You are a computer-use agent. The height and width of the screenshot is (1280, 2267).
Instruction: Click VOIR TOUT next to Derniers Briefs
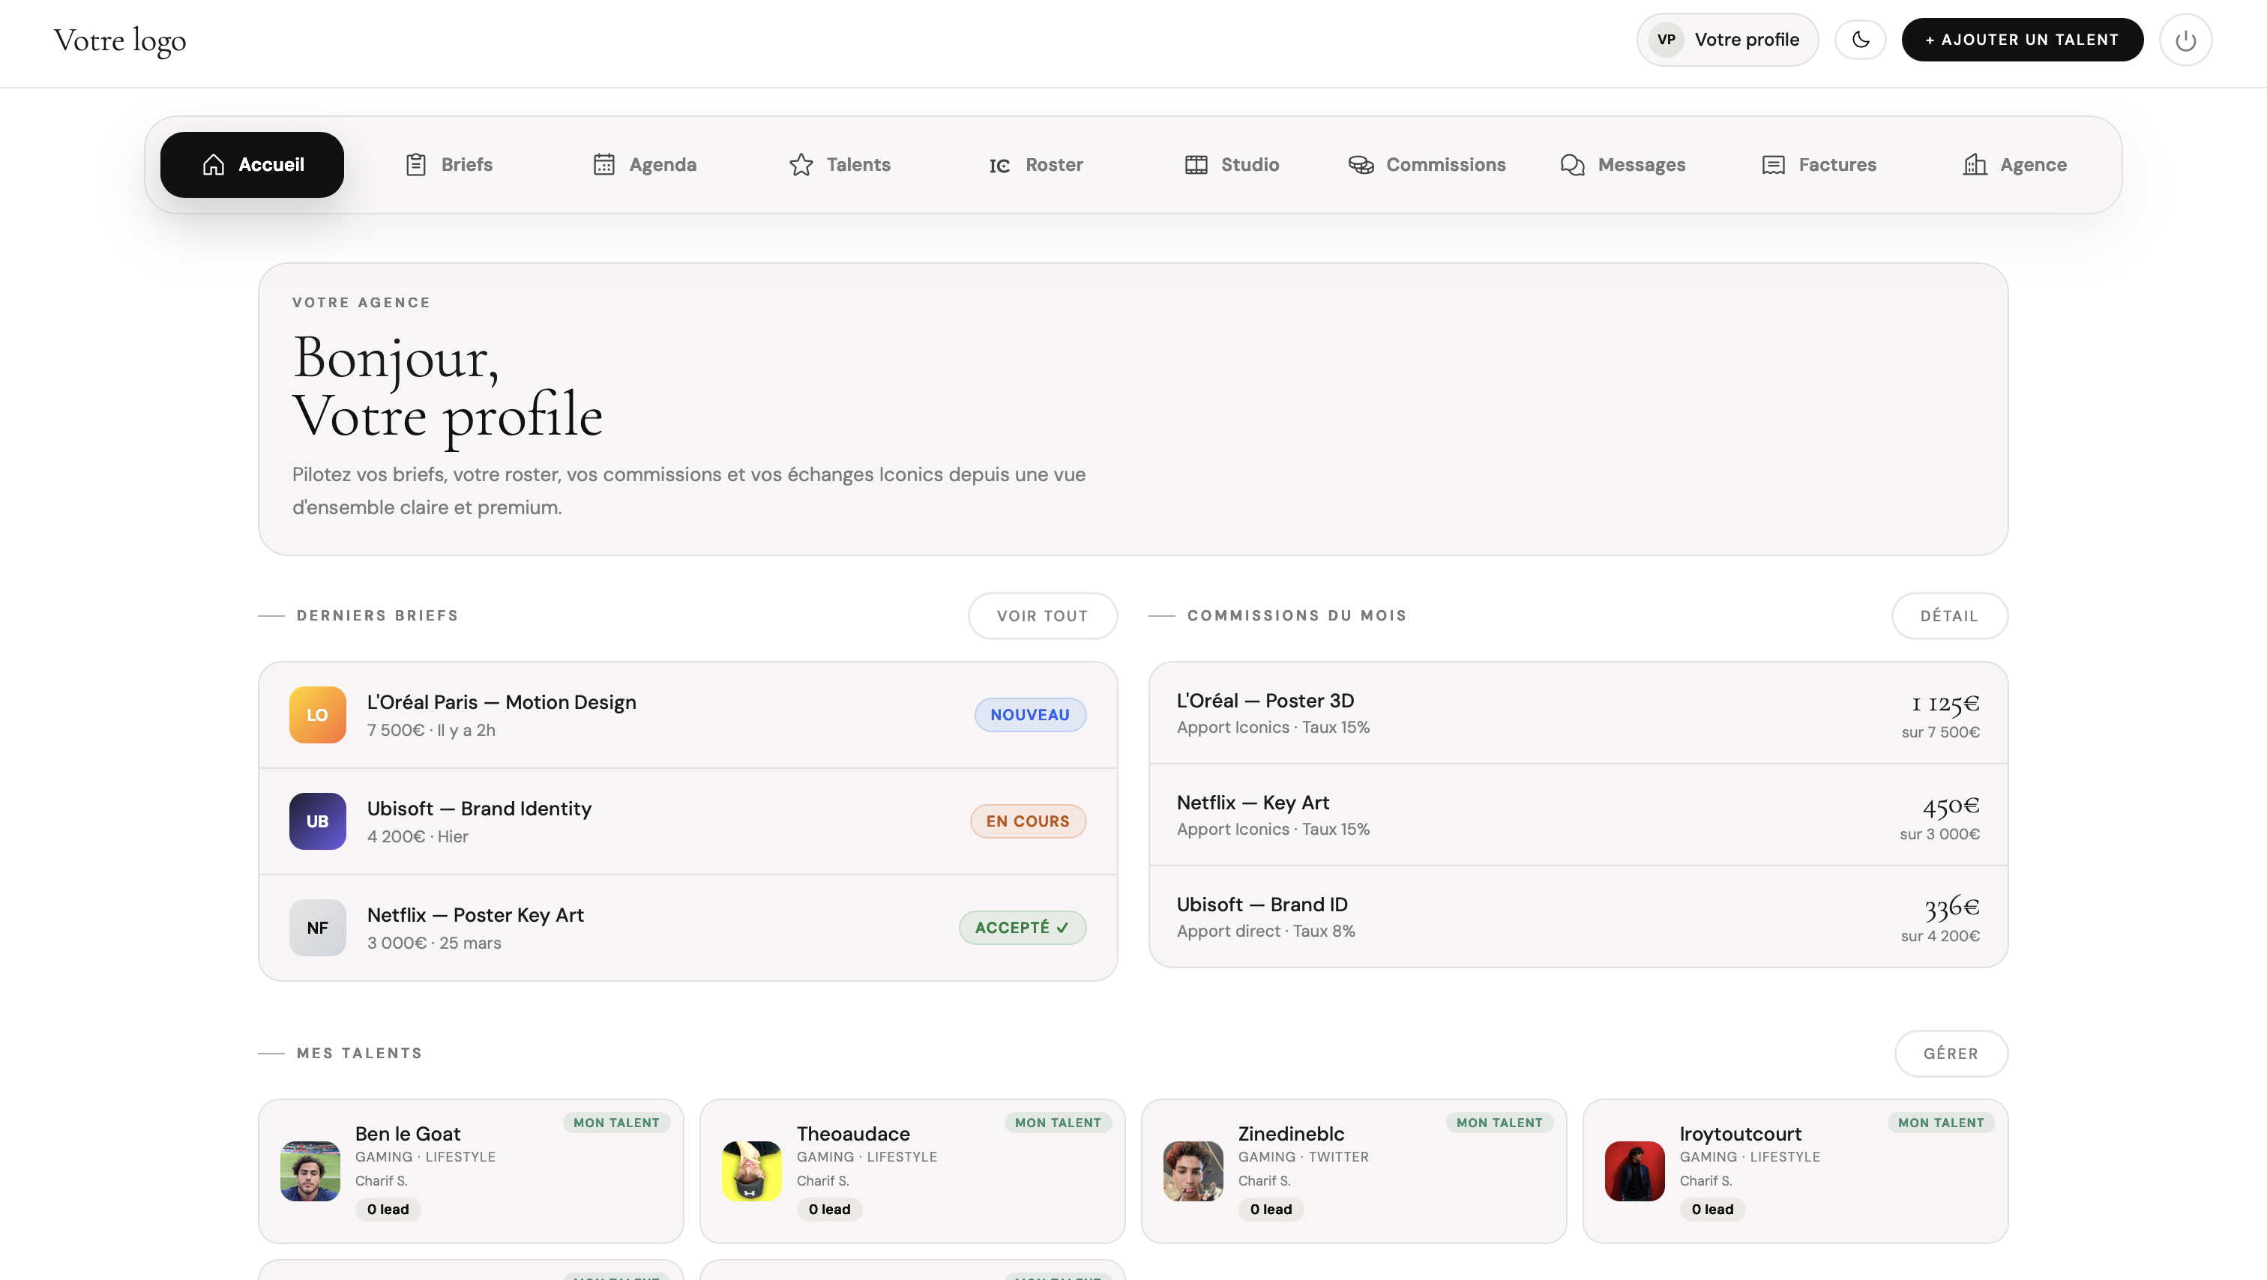click(1042, 615)
